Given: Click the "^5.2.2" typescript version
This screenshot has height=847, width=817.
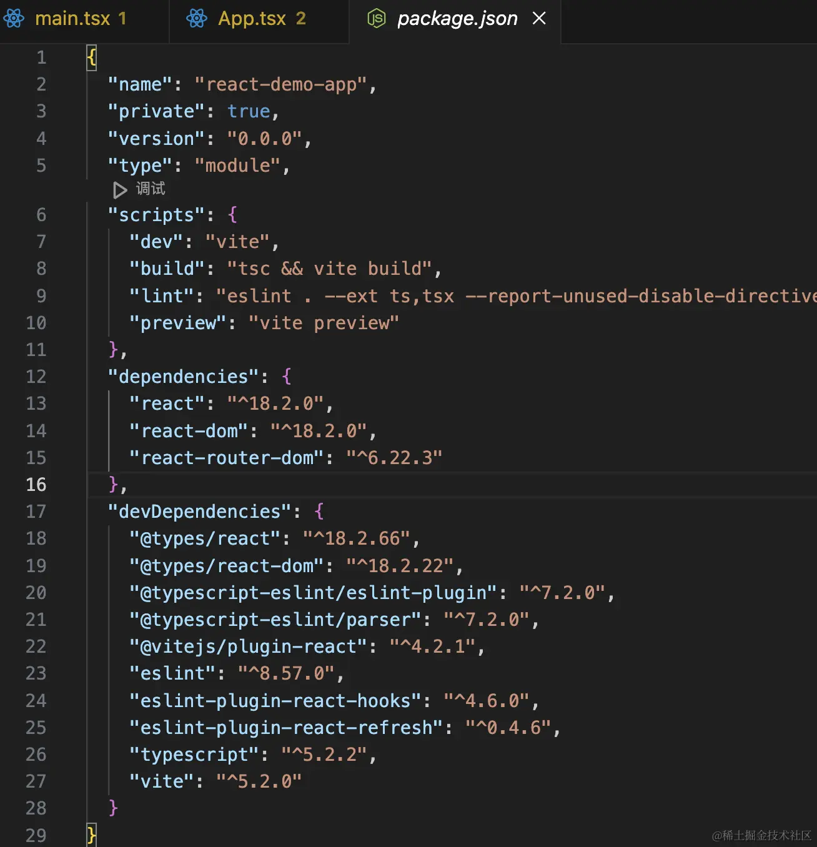Looking at the screenshot, I should (324, 755).
